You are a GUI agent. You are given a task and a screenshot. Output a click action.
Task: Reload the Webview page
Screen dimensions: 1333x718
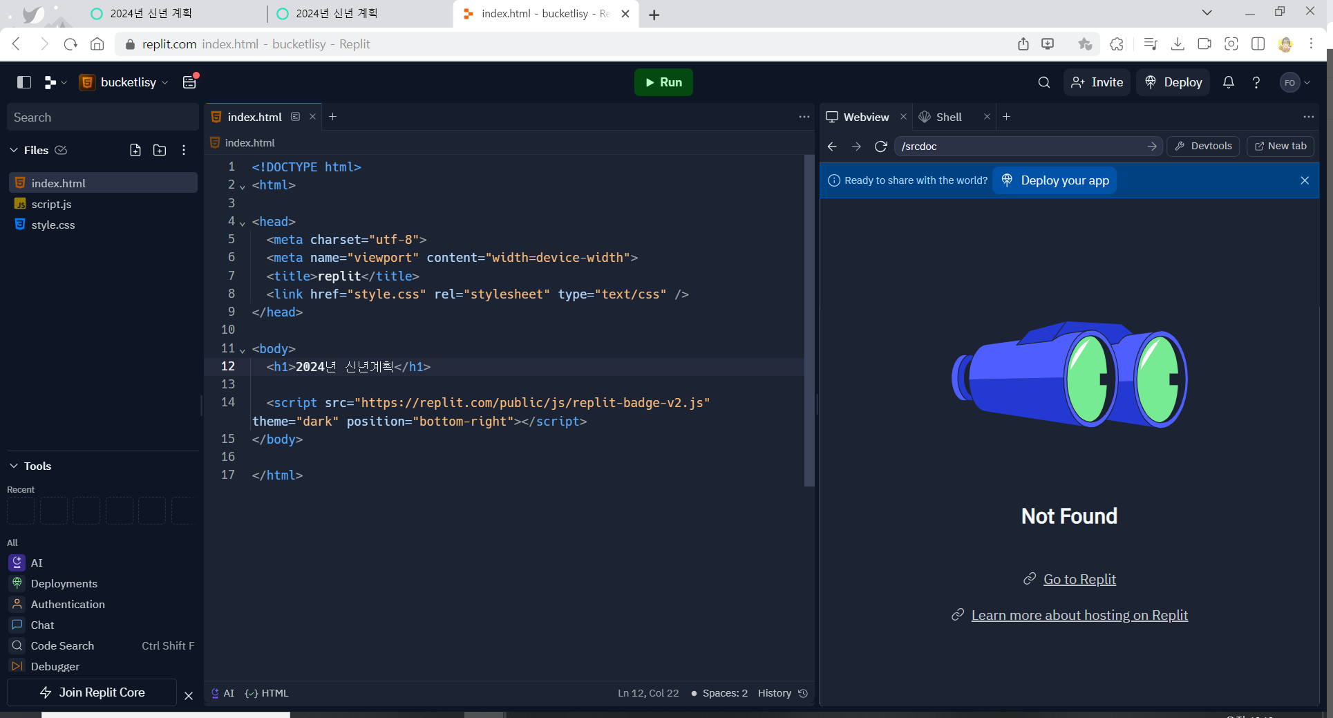click(881, 147)
